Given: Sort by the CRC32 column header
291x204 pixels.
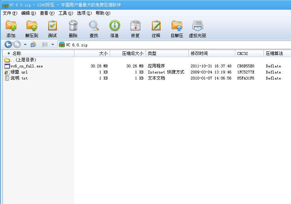Looking at the screenshot, I should (250, 53).
